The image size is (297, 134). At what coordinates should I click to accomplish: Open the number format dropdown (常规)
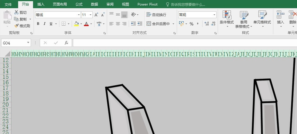pos(215,15)
